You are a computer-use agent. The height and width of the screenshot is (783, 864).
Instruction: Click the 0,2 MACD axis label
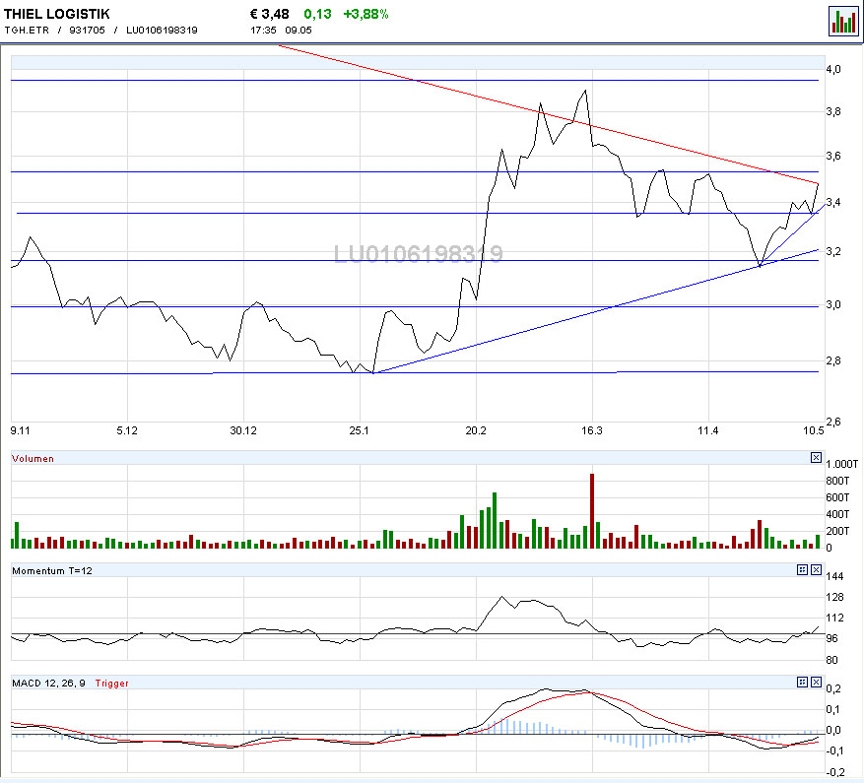pyautogui.click(x=833, y=688)
